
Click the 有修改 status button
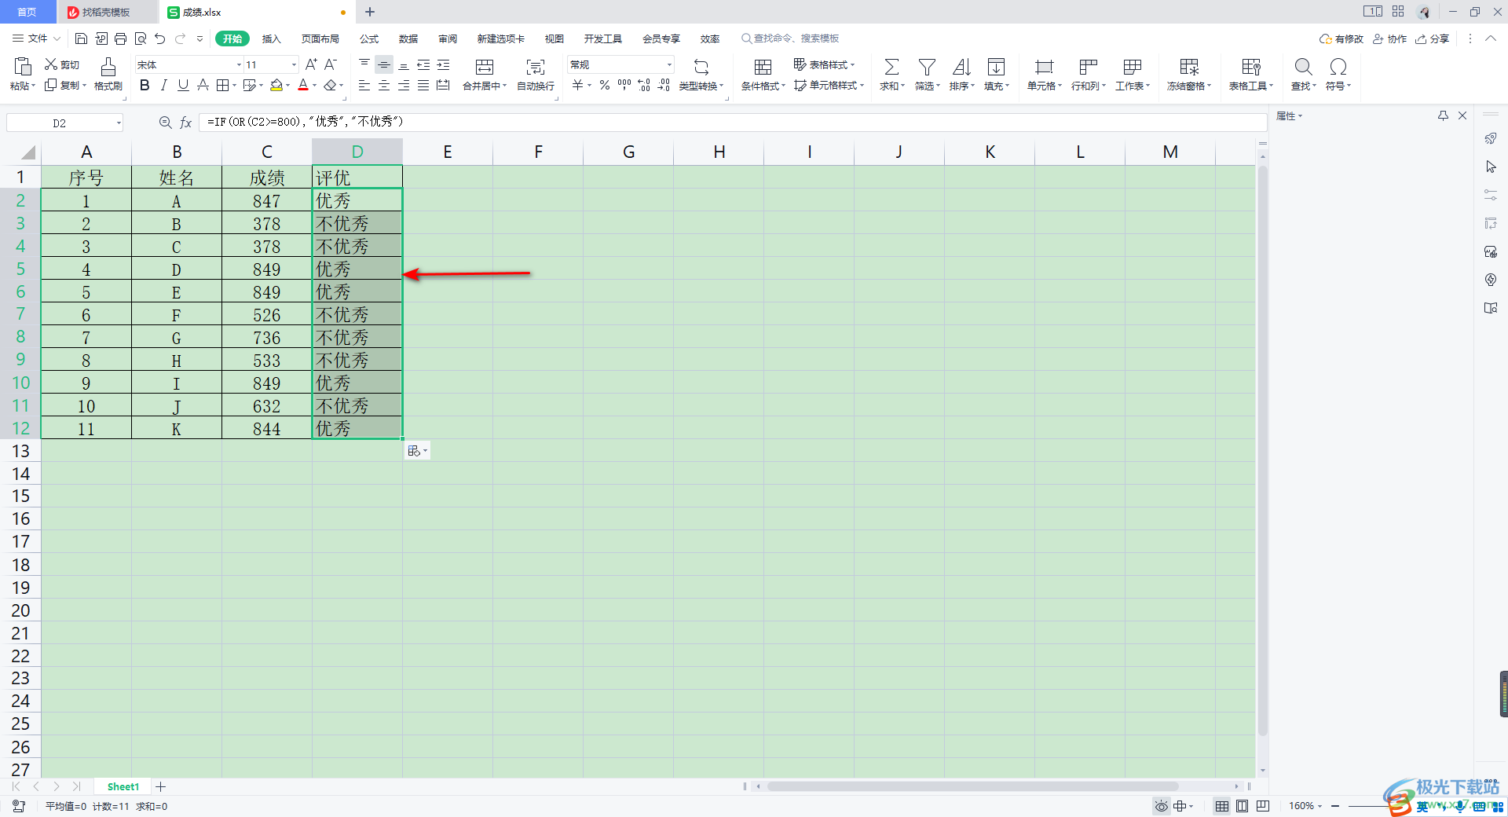point(1341,38)
